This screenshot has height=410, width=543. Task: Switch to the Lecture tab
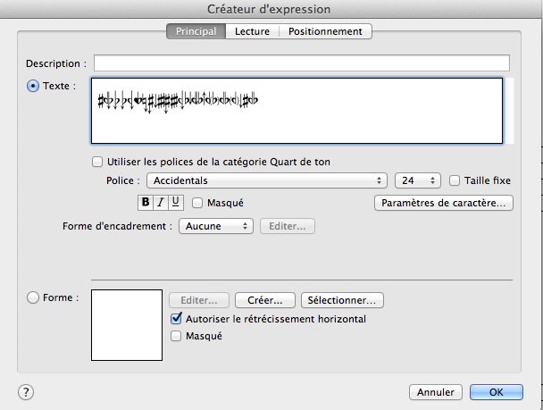point(252,31)
